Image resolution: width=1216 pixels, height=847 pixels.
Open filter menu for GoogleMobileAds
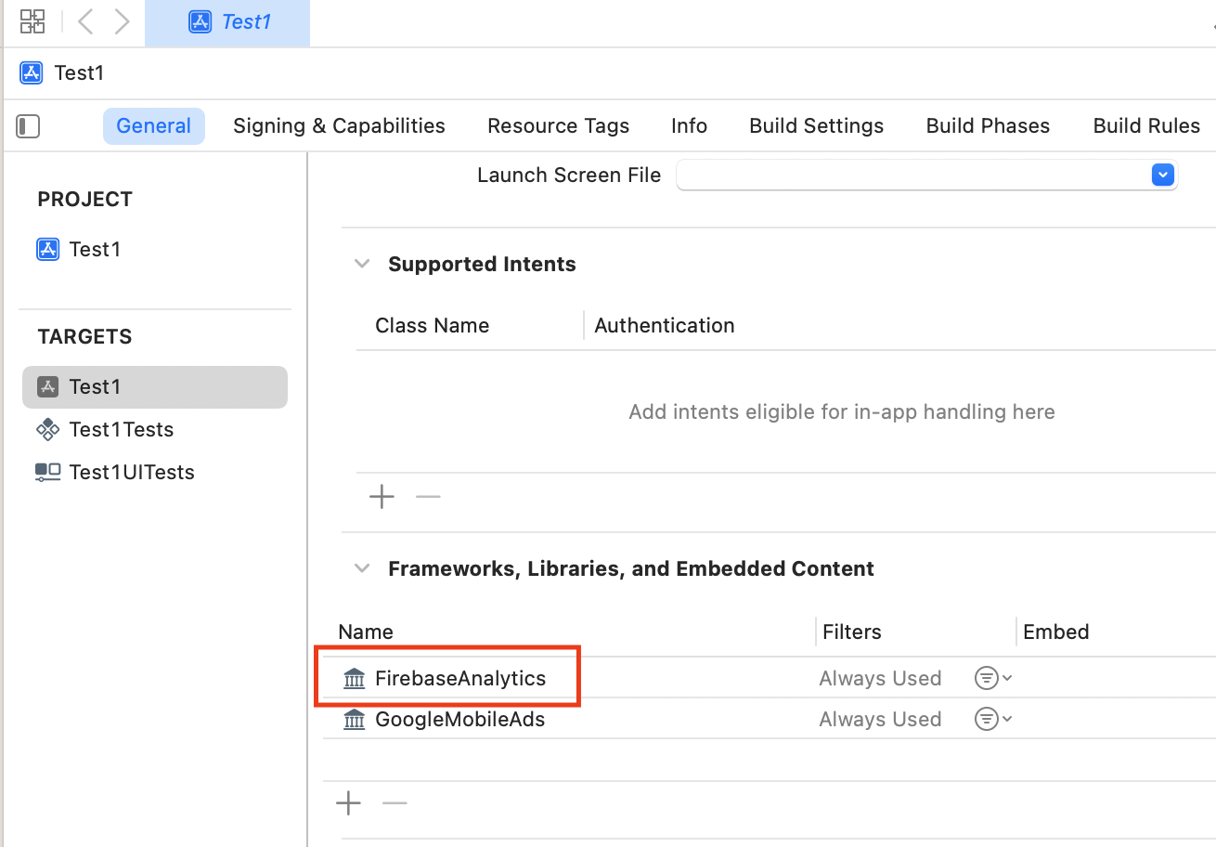click(x=992, y=720)
